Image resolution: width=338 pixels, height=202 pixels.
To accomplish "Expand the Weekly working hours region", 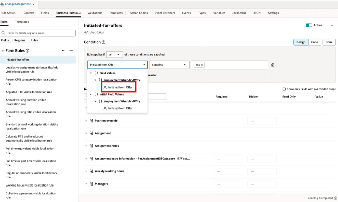I will (x=86, y=171).
